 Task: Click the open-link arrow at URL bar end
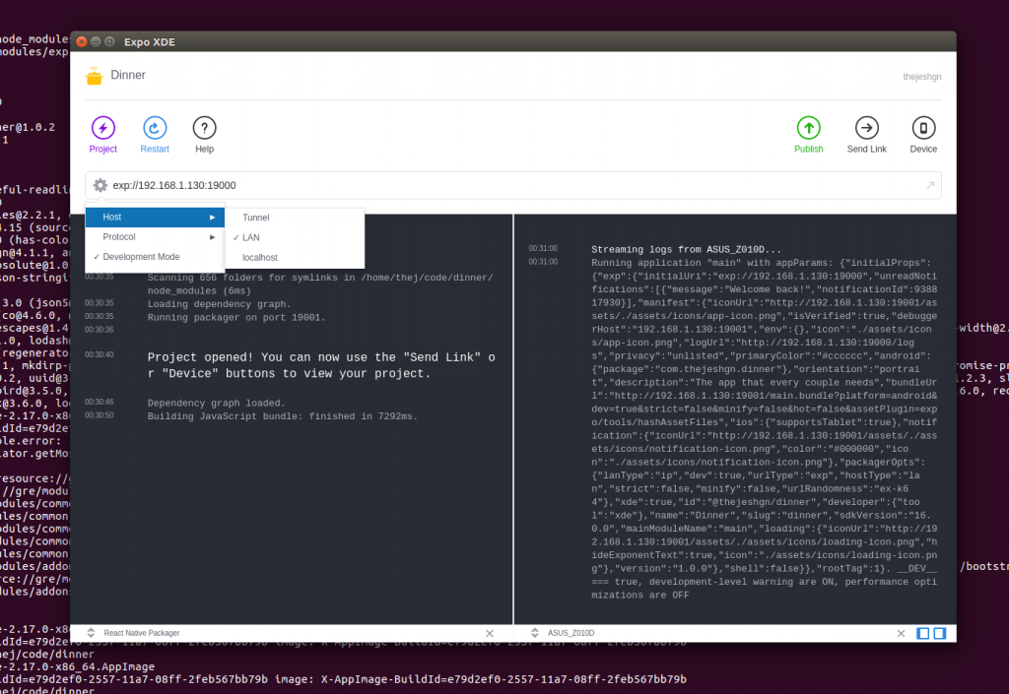point(930,185)
